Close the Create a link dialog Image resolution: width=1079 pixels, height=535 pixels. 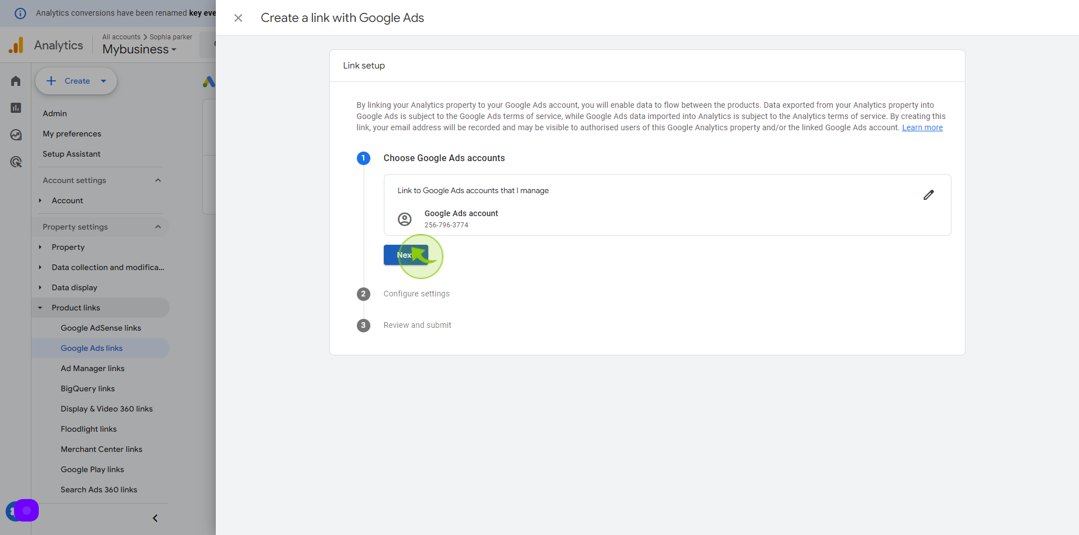[238, 18]
